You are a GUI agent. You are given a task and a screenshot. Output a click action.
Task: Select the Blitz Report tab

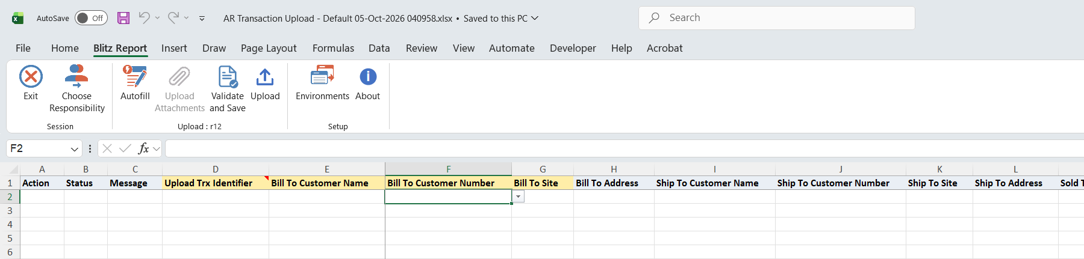[120, 48]
